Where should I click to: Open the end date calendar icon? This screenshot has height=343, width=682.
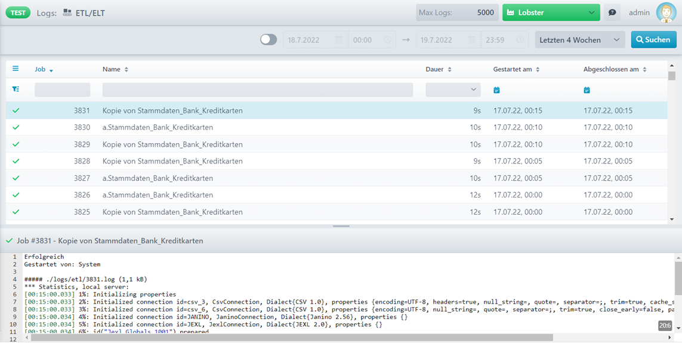(472, 39)
